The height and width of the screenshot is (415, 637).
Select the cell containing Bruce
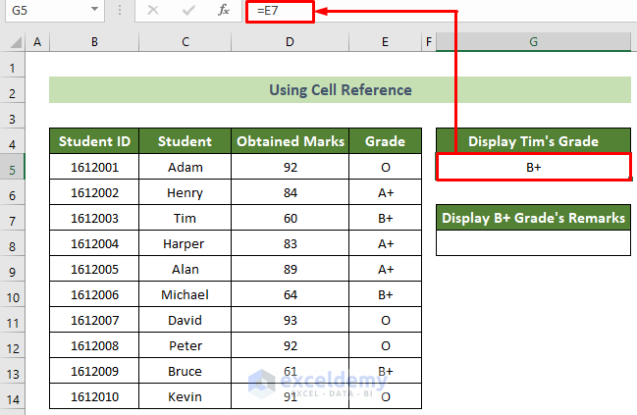click(x=185, y=371)
